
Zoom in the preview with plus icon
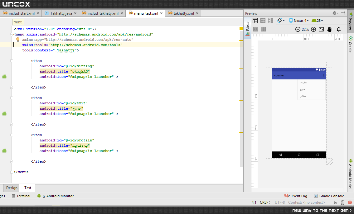(x=313, y=29)
